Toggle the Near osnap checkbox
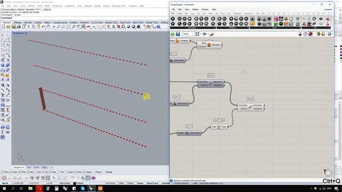The image size is (342, 192). 11,172
